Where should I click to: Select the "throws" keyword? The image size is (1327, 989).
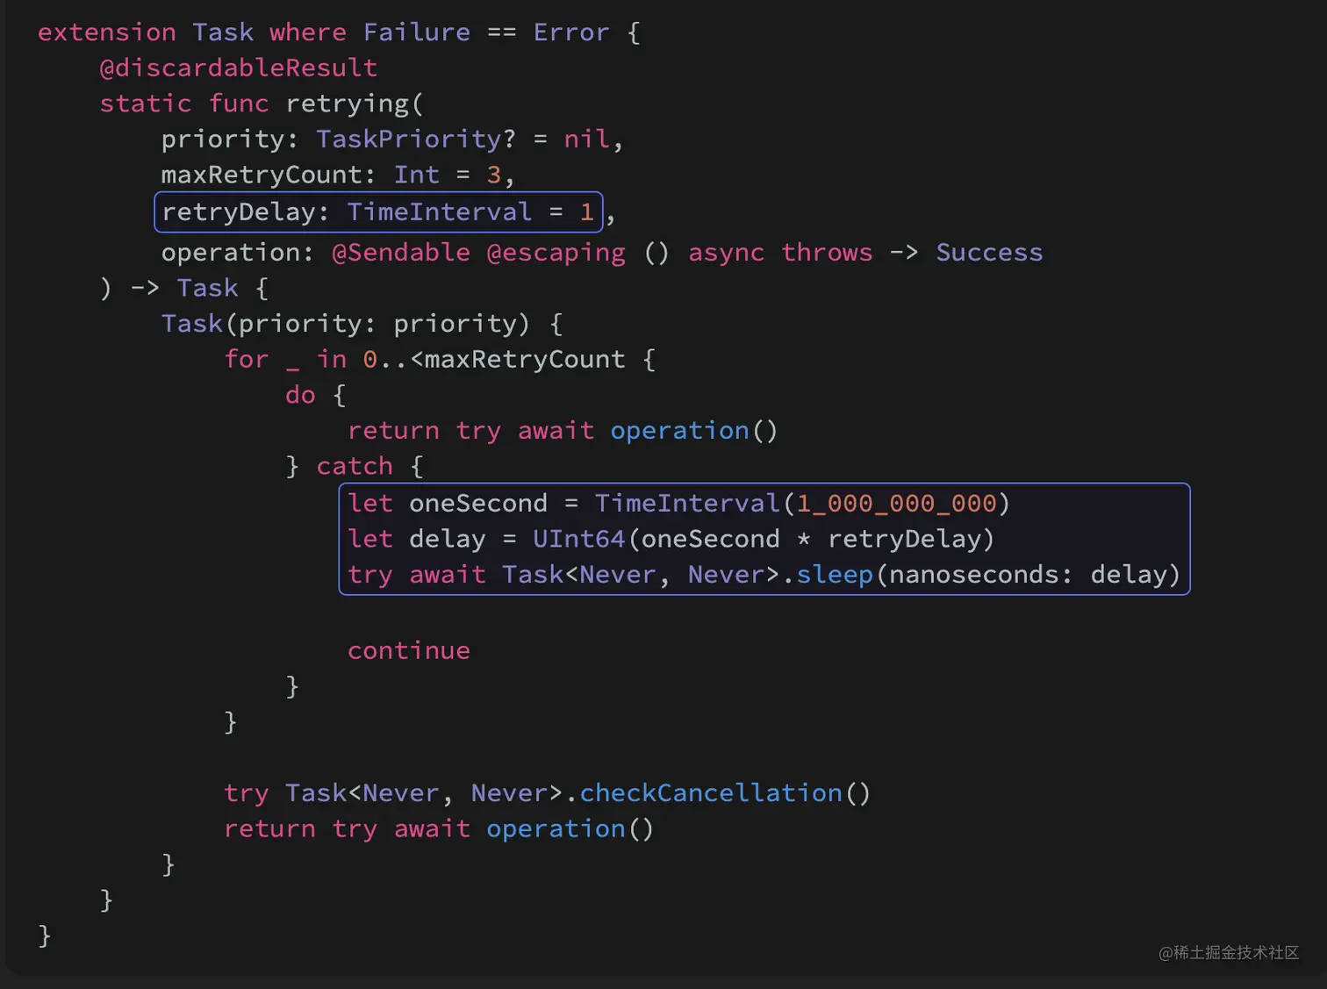click(x=828, y=252)
